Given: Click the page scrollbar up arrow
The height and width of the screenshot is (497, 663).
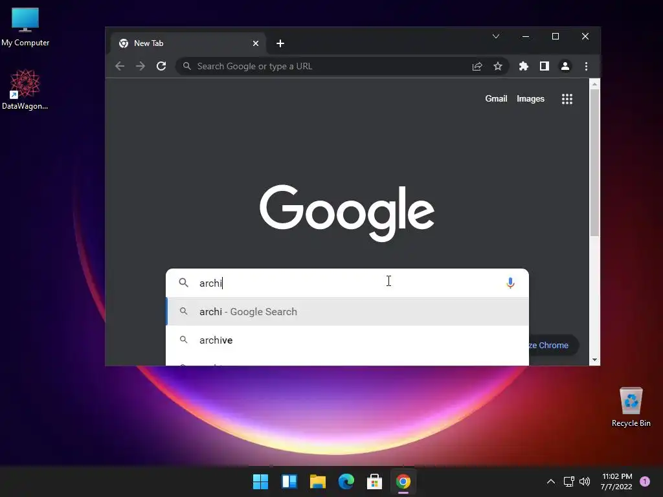Looking at the screenshot, I should tap(595, 84).
